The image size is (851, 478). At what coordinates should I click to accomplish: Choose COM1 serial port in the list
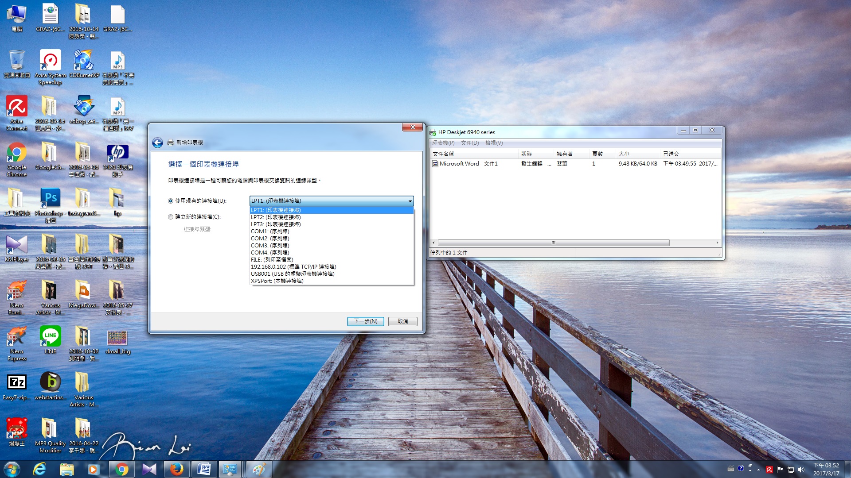(332, 231)
